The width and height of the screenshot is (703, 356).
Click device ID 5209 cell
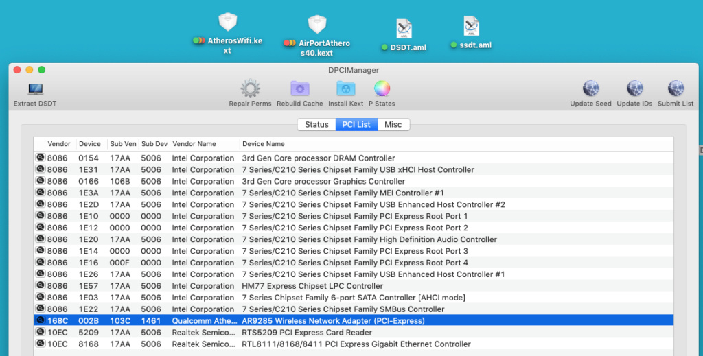pyautogui.click(x=89, y=332)
